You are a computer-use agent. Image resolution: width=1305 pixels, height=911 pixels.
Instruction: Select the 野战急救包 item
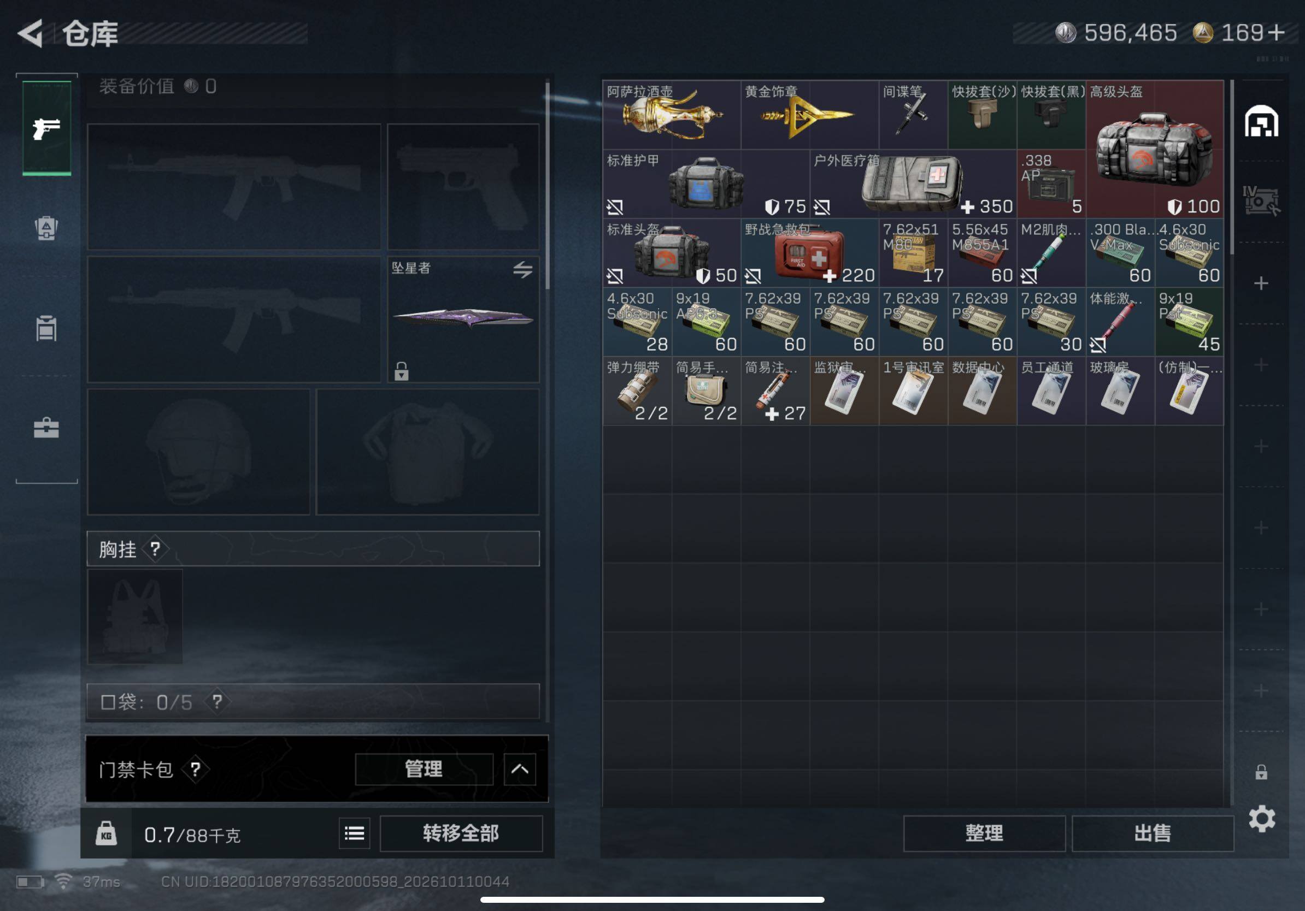pyautogui.click(x=810, y=252)
